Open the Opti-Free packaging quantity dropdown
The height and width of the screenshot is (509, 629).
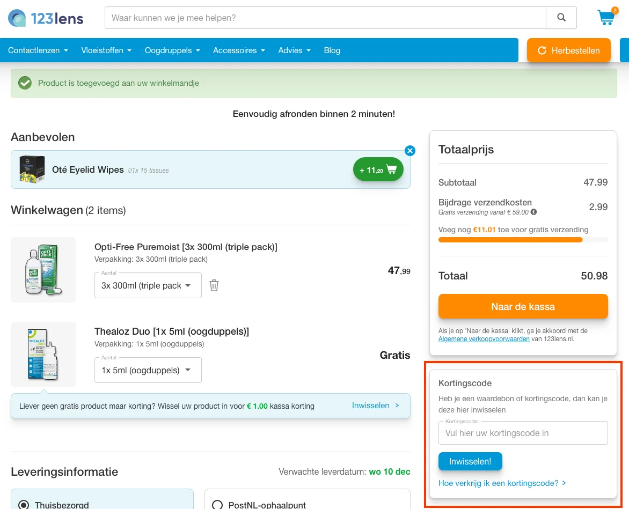(x=148, y=285)
